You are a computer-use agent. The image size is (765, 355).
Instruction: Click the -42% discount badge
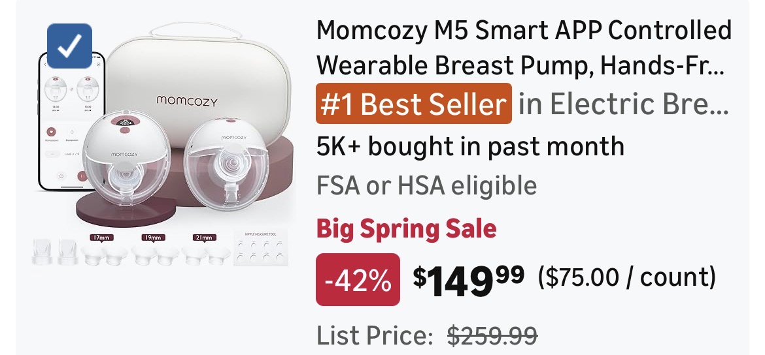(358, 279)
